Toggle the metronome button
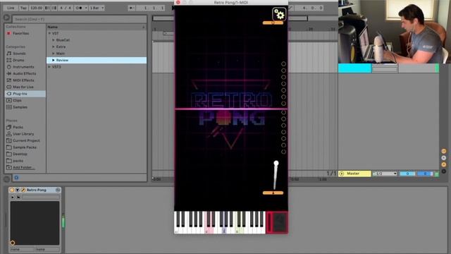Image resolution: width=451 pixels, height=254 pixels. coord(78,8)
